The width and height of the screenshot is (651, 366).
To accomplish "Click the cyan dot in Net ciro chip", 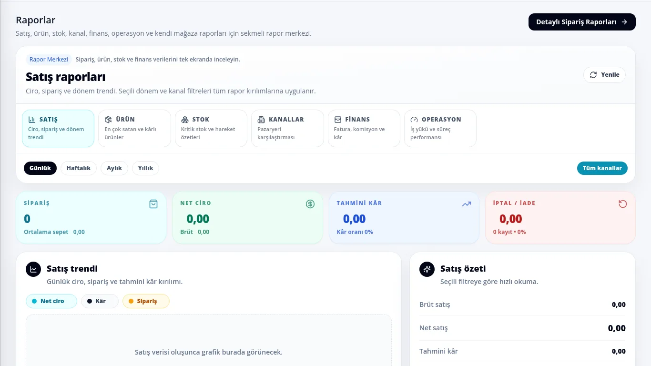I will [x=34, y=301].
